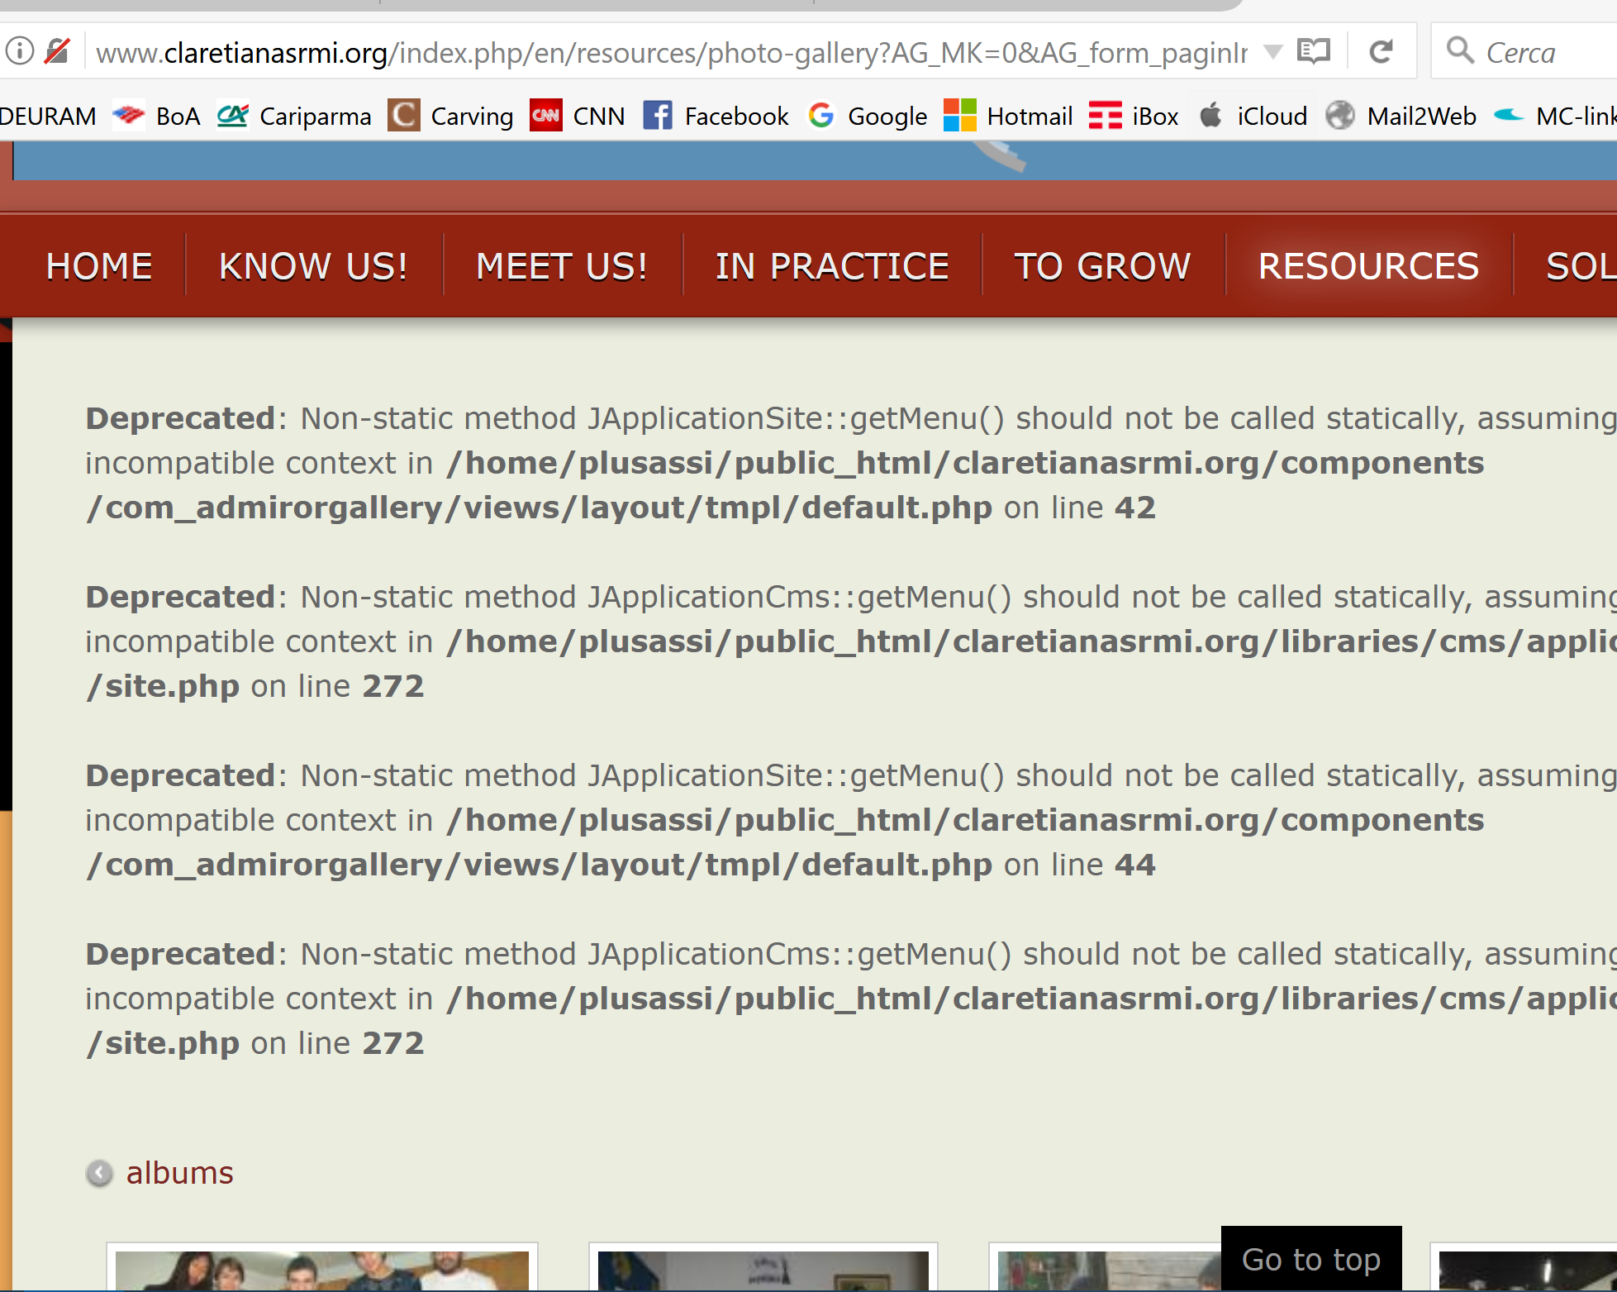Open the TO GROW menu
This screenshot has height=1292, width=1617.
click(x=1103, y=266)
